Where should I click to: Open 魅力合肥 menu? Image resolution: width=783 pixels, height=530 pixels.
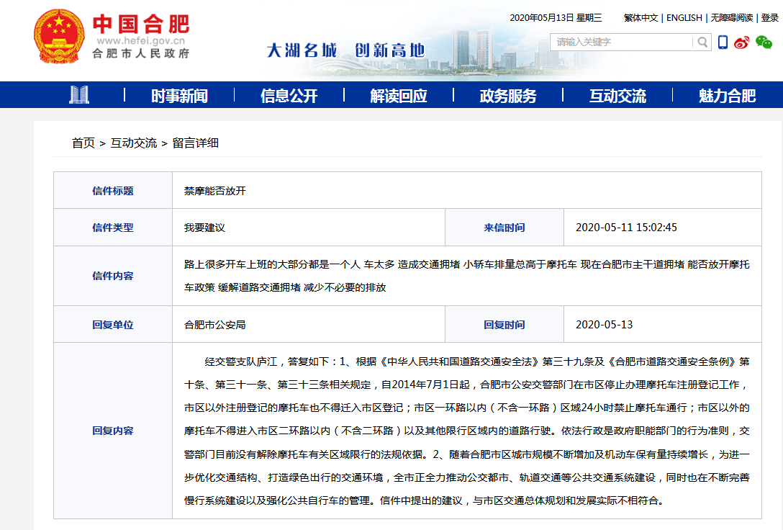tap(727, 95)
